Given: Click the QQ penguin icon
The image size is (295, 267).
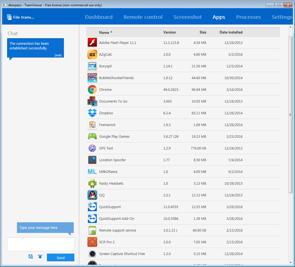Looking at the screenshot, I should (92, 195).
